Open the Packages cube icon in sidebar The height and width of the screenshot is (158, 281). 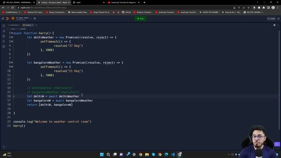click(4, 36)
